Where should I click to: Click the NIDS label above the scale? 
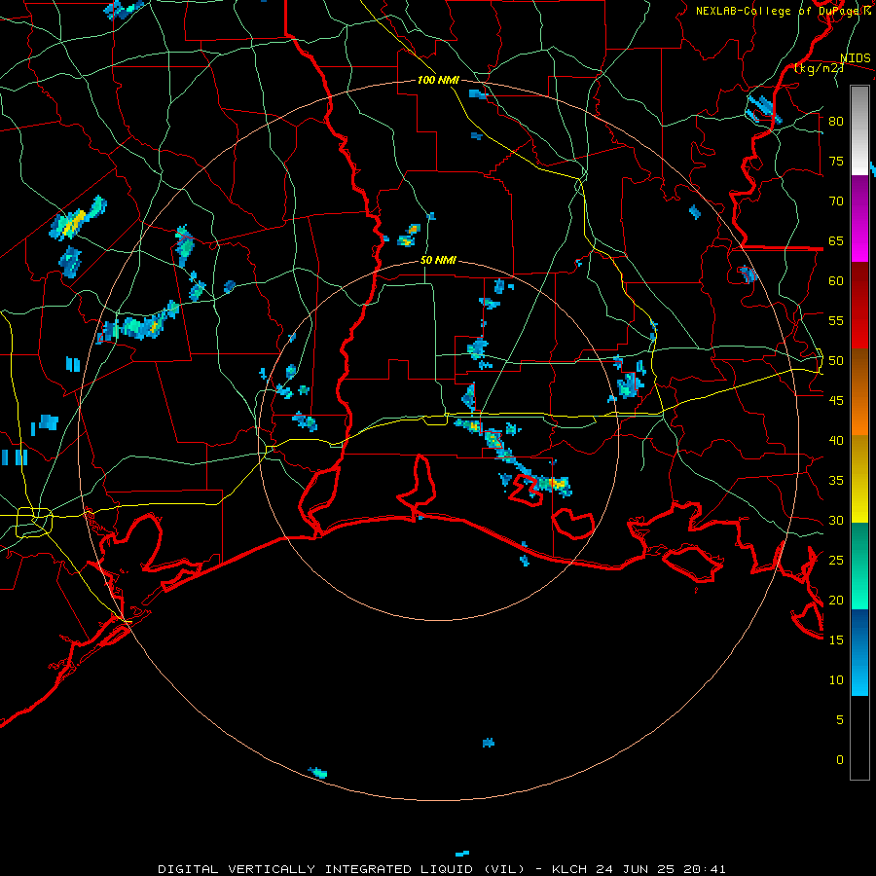point(855,58)
